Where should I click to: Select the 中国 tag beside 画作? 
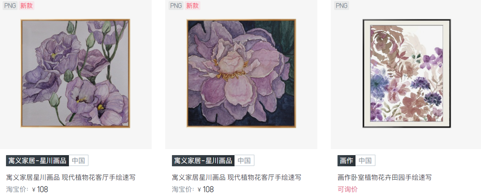tap(365, 161)
